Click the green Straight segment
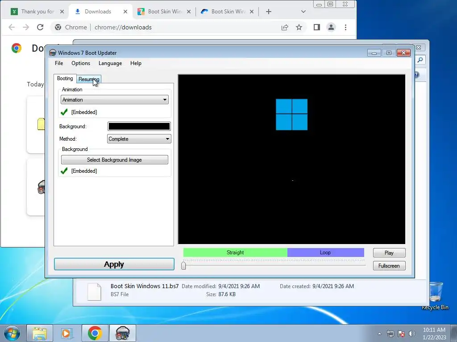Screen dimensions: 457x342 point(235,252)
